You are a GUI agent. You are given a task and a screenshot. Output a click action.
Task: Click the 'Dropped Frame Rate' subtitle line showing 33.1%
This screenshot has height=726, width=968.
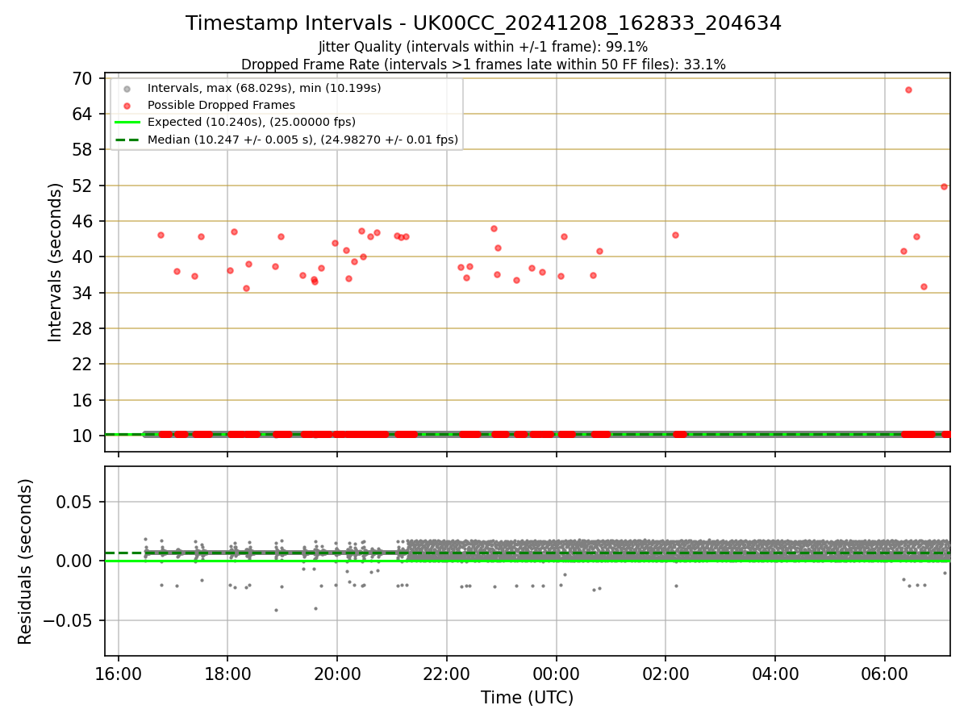coord(483,65)
